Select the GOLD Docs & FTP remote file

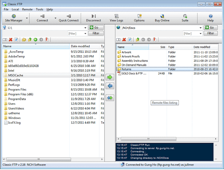[x=167, y=73]
